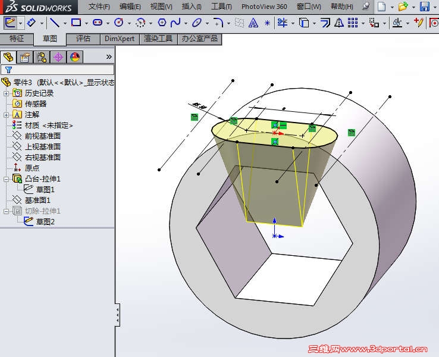Image resolution: width=439 pixels, height=357 pixels.
Task: Open the 插入(I) menu
Action: tap(192, 6)
